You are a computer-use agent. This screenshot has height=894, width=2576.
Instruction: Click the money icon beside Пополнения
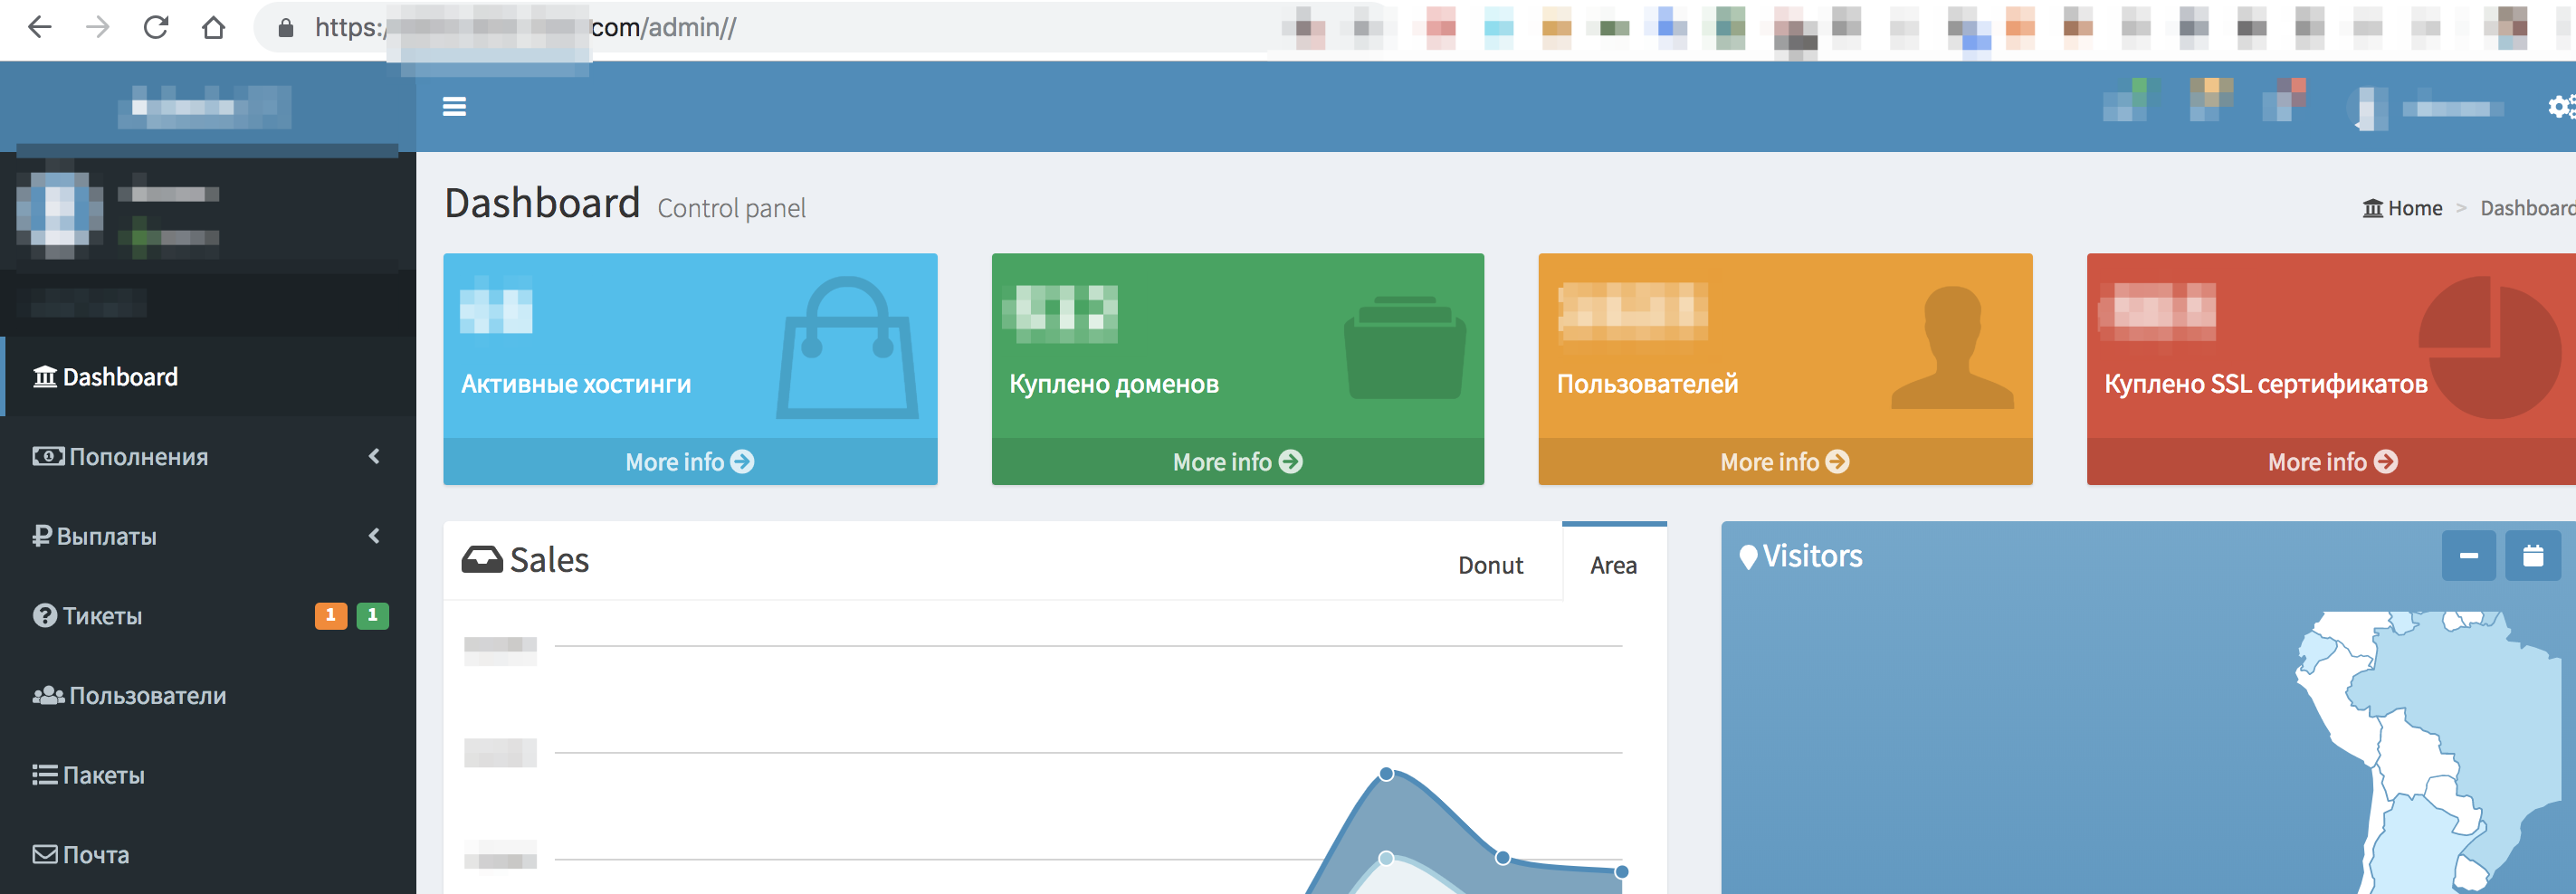pos(48,456)
